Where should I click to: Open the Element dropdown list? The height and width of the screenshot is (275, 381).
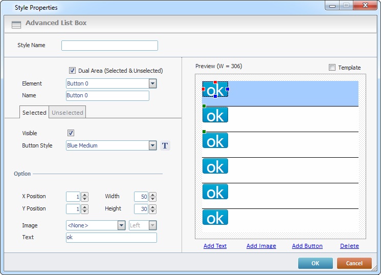152,84
